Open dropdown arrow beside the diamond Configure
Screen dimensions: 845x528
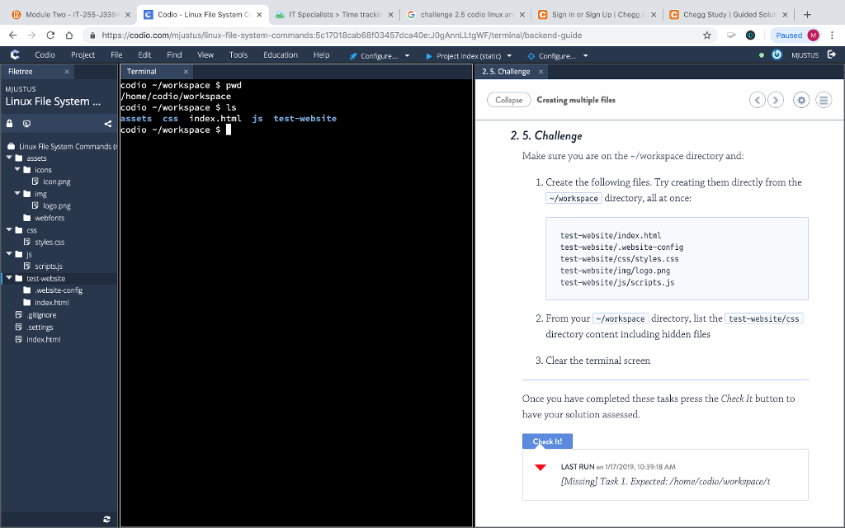[585, 55]
